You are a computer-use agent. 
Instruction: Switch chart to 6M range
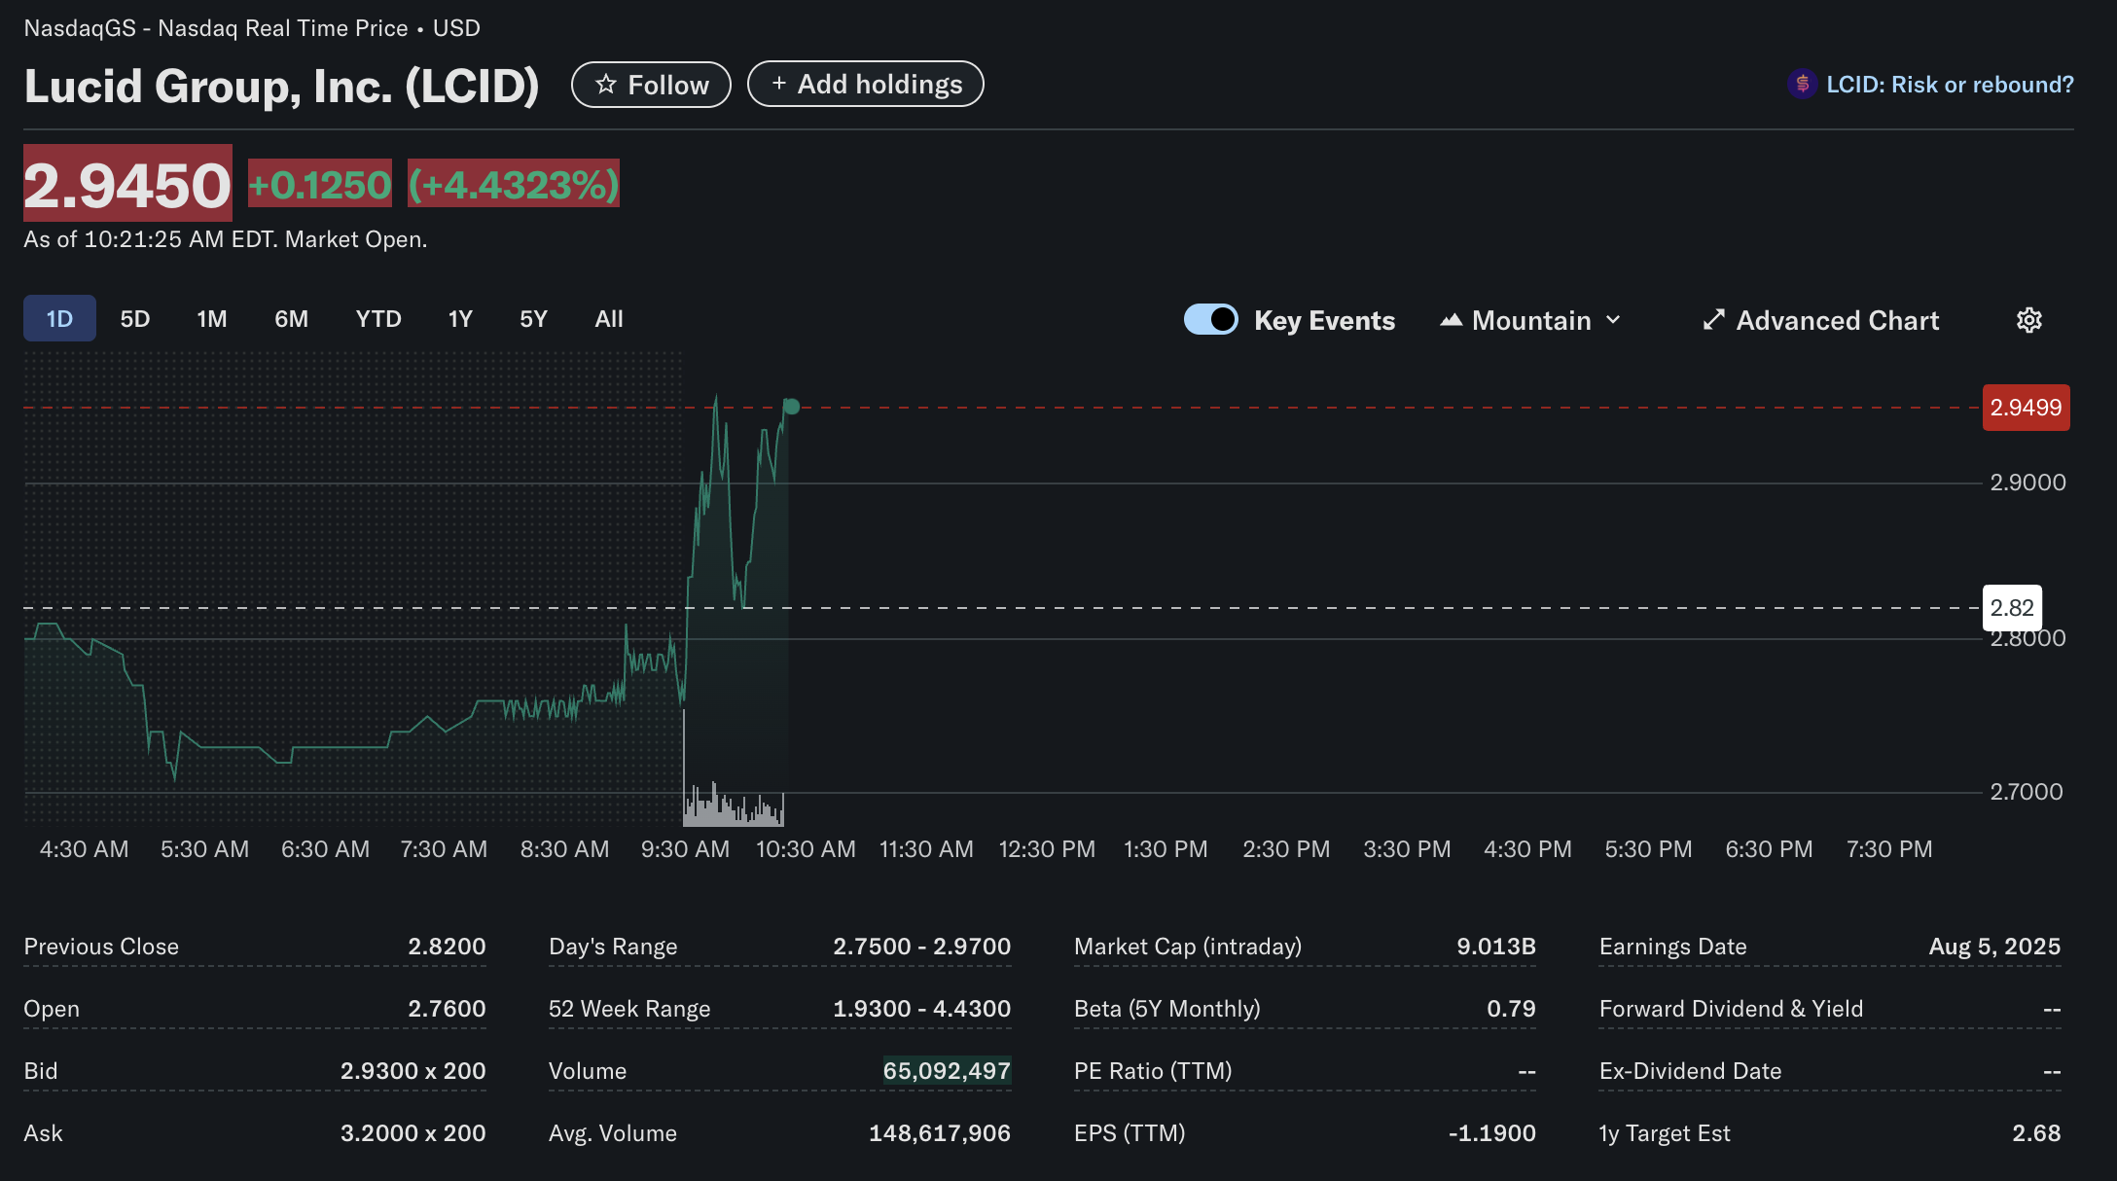[x=291, y=319]
